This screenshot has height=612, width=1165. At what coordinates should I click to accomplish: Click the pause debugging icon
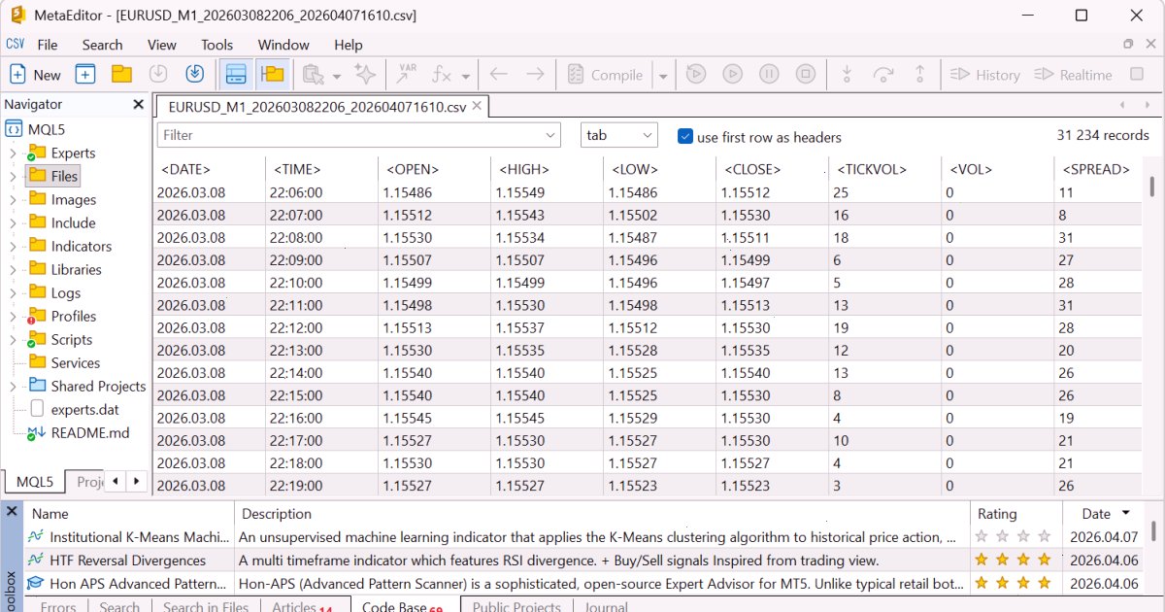coord(769,75)
